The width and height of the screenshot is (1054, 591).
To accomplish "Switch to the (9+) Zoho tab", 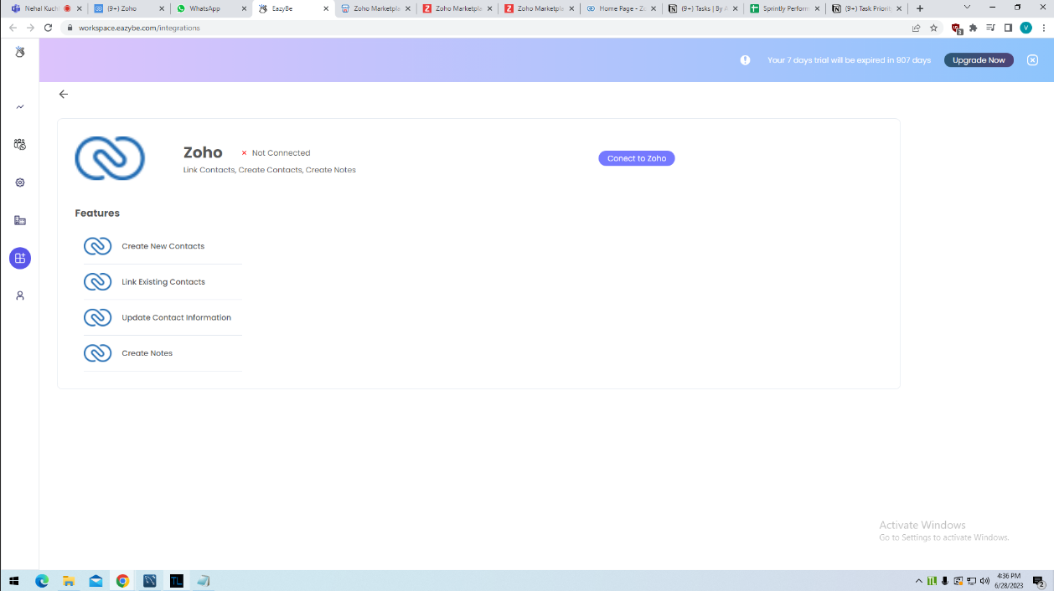I will point(127,8).
